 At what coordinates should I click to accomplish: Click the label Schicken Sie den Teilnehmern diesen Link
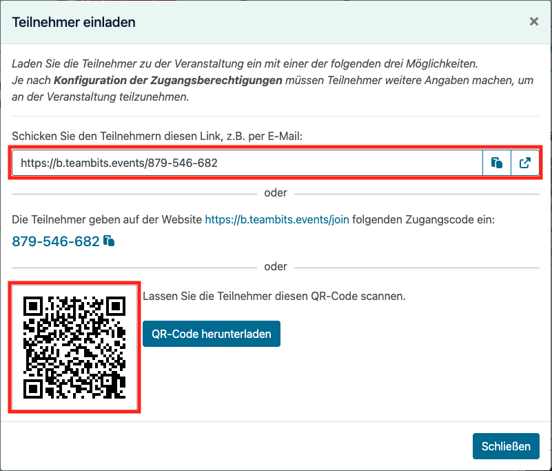coord(157,136)
